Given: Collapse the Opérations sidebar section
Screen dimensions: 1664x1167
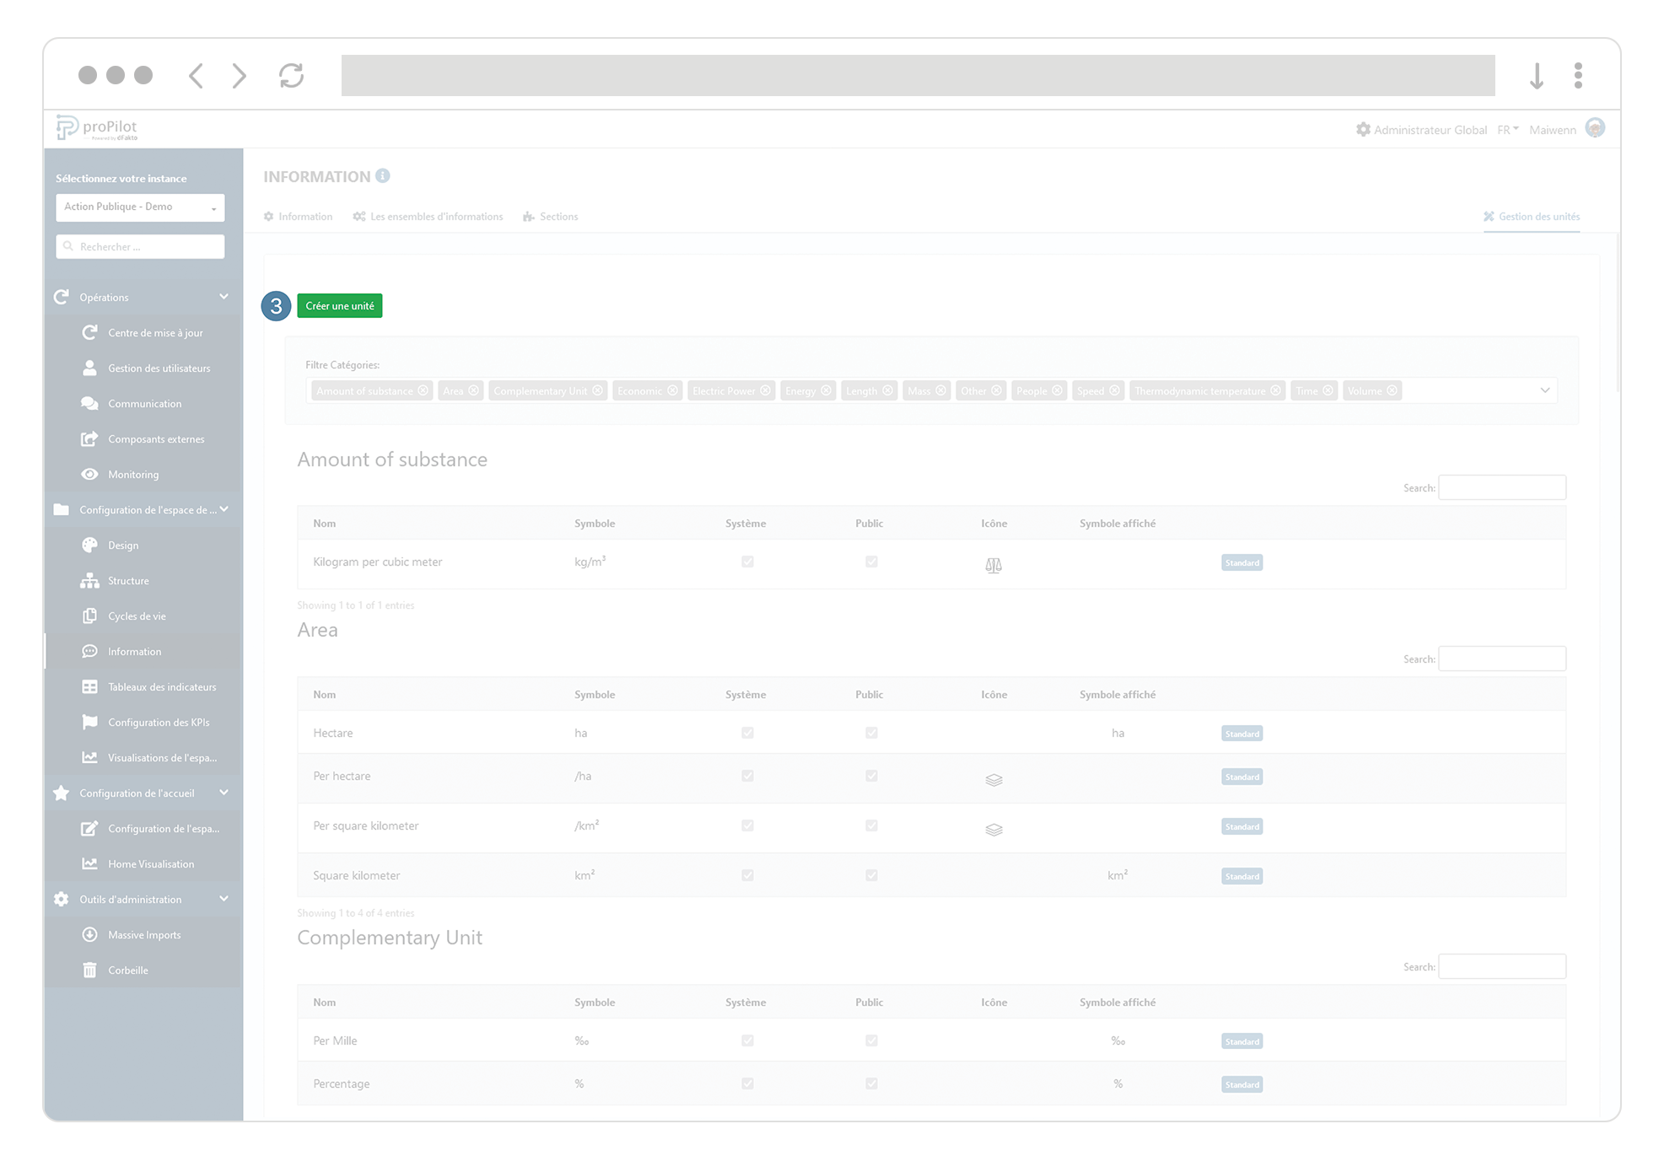Looking at the screenshot, I should click(x=223, y=297).
